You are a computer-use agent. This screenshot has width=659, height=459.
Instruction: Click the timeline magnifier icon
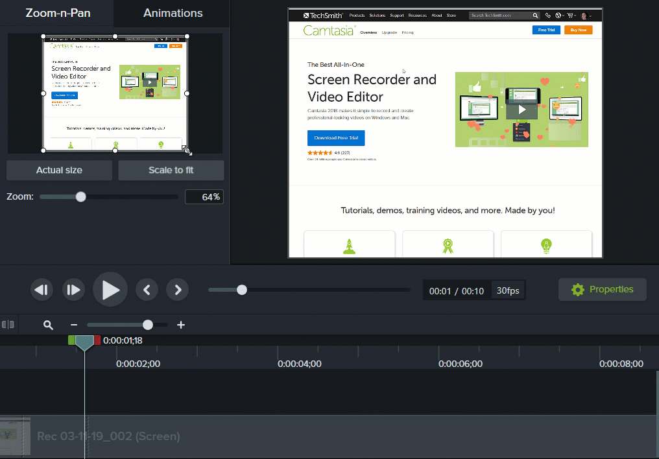49,325
